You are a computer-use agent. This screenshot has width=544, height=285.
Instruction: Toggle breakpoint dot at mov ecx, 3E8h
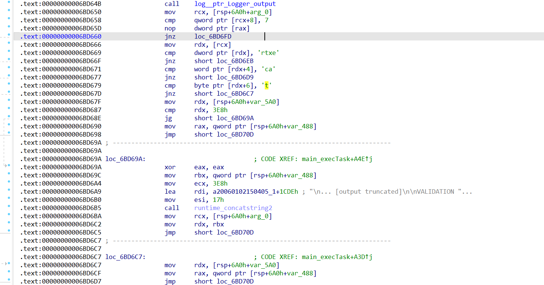(x=9, y=183)
